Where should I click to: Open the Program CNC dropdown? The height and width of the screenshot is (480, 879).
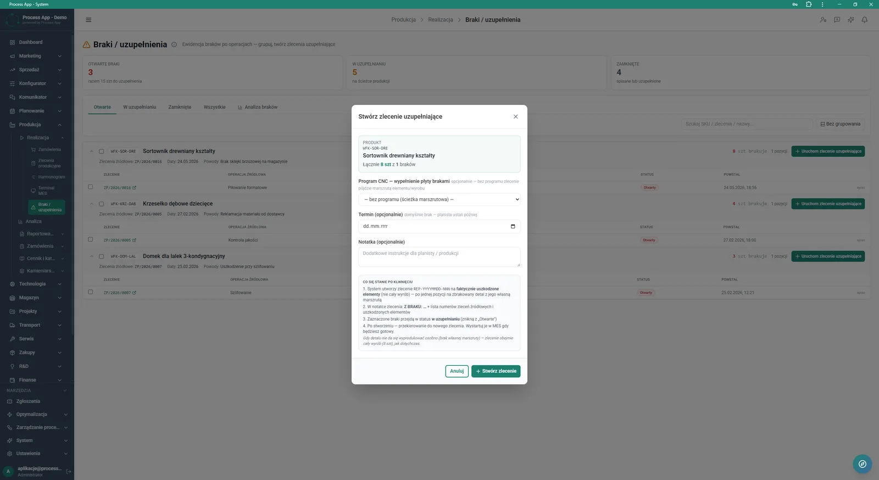tap(439, 199)
